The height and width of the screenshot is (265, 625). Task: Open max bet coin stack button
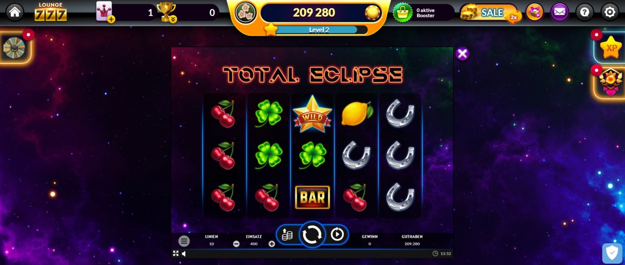pyautogui.click(x=287, y=235)
